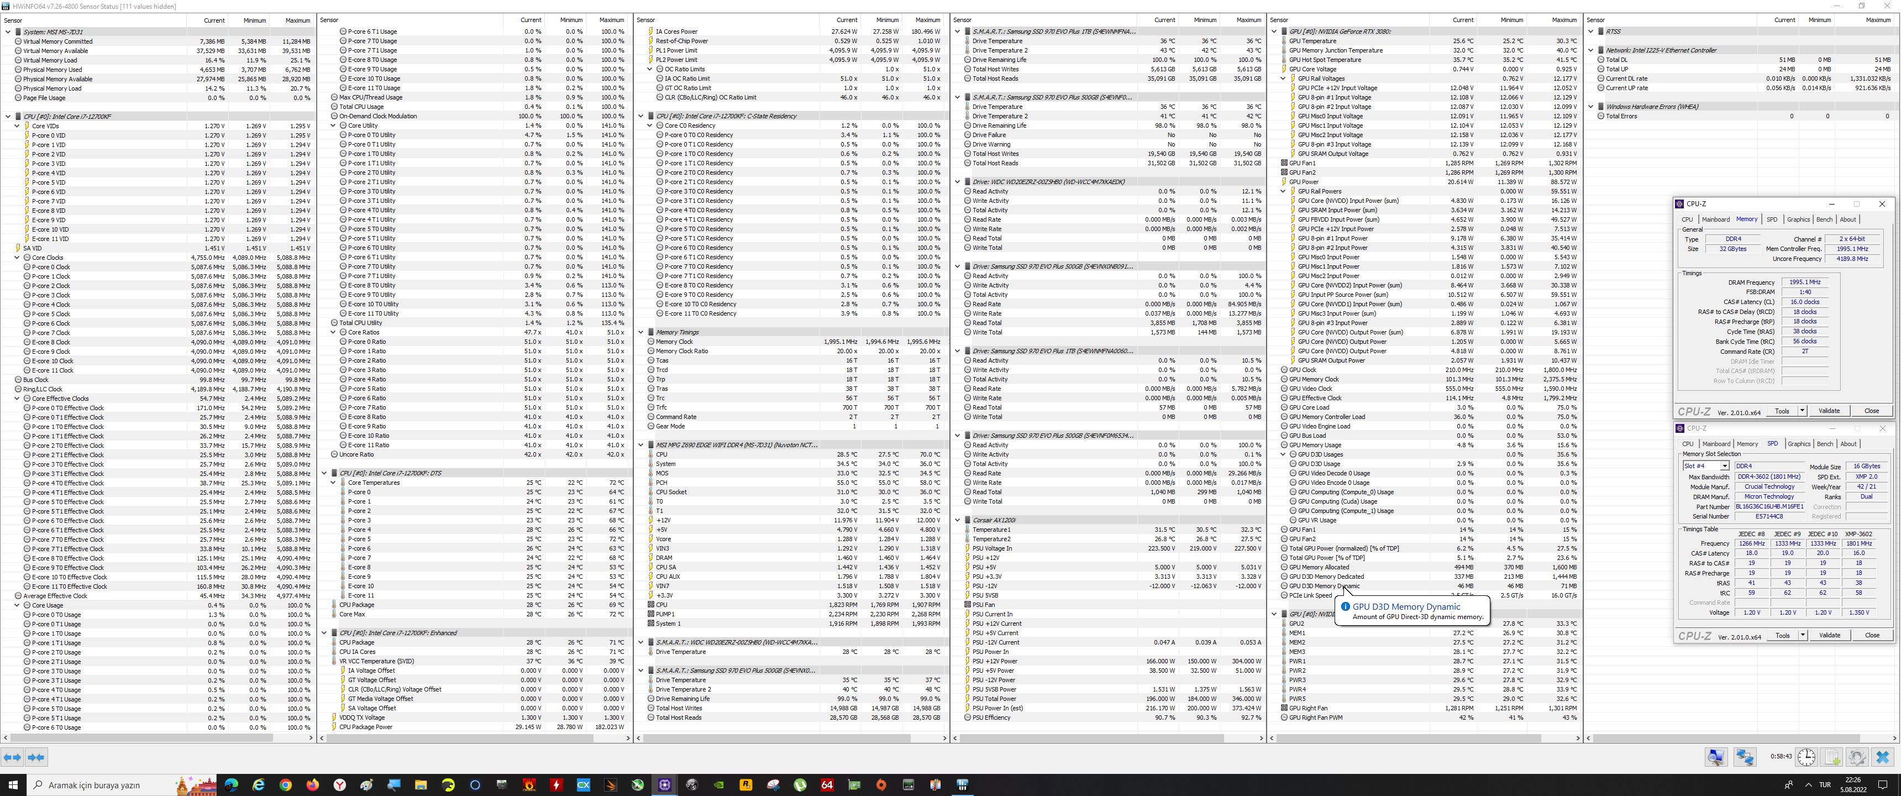Select the CPU Package Power row
Viewport: 1901px width, 796px height.
(x=474, y=727)
